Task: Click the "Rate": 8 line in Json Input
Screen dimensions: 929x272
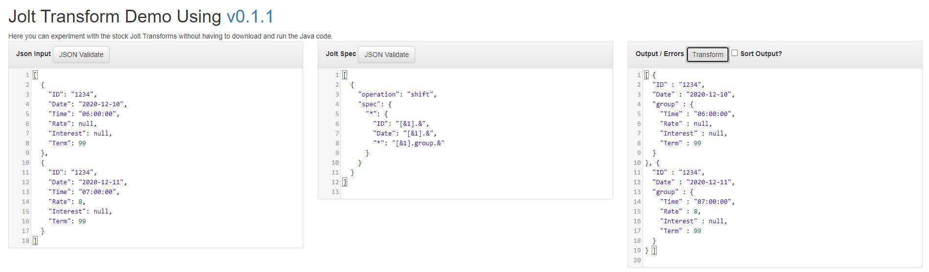Action: 67,201
